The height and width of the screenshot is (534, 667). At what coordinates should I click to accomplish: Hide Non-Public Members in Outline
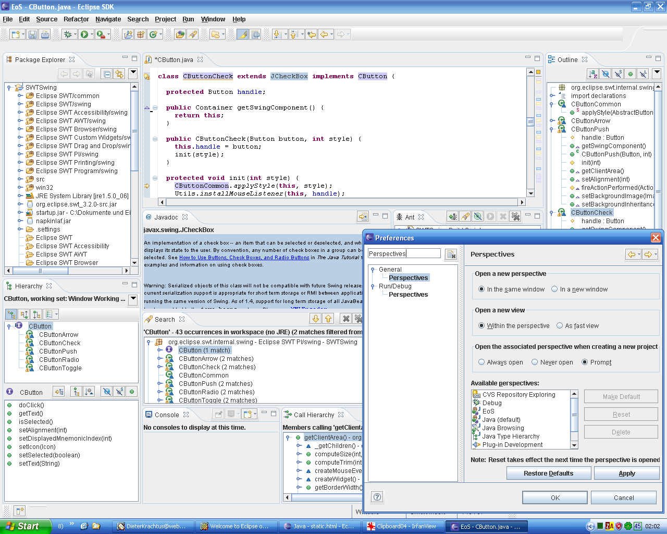tap(631, 74)
